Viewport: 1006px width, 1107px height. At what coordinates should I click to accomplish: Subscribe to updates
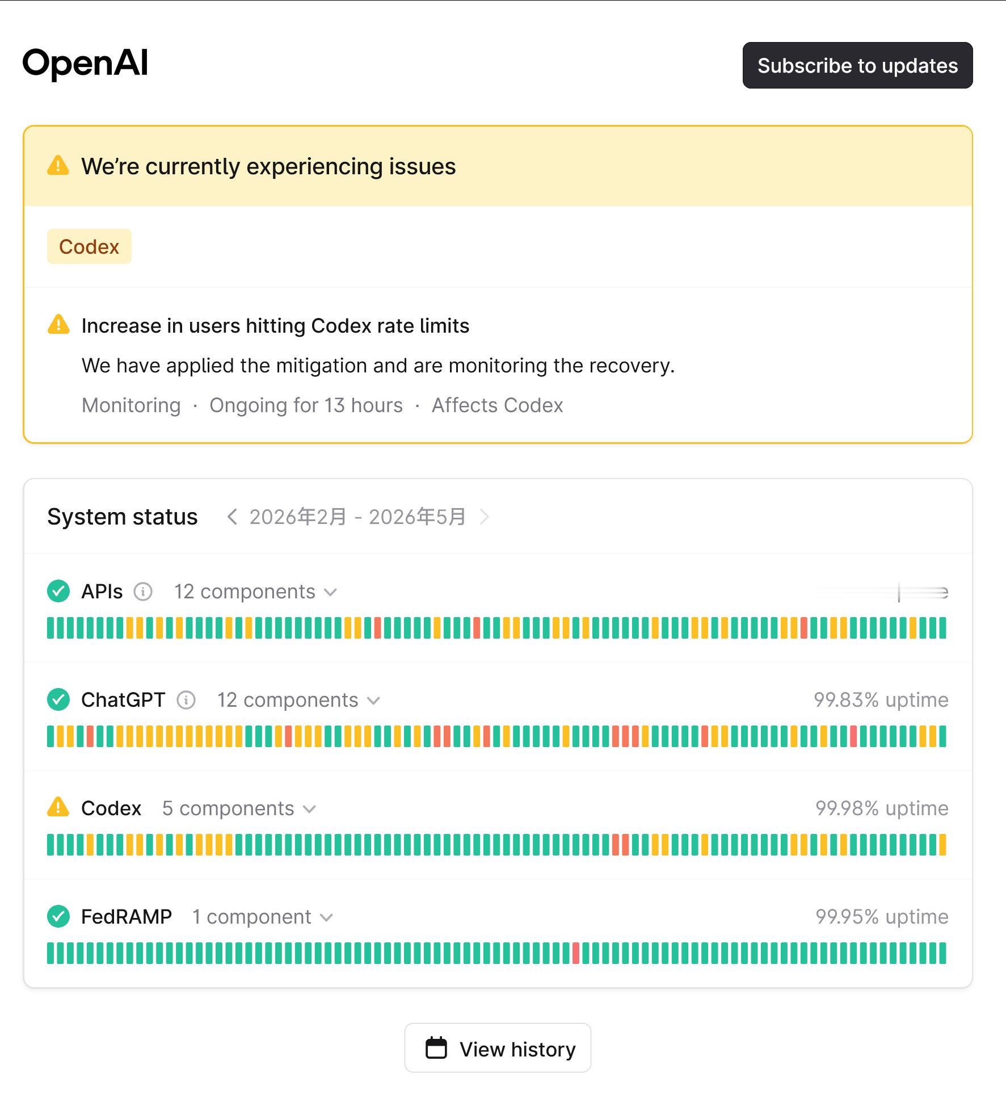pos(857,65)
